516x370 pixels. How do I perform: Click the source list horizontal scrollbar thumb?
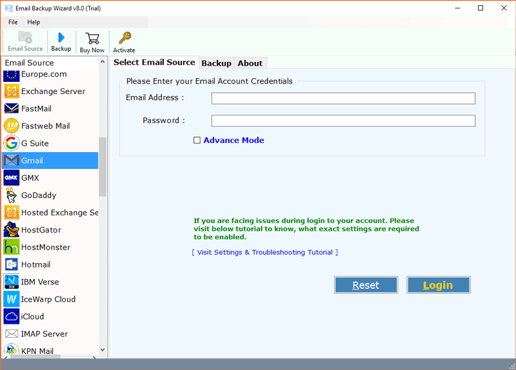pos(35,356)
